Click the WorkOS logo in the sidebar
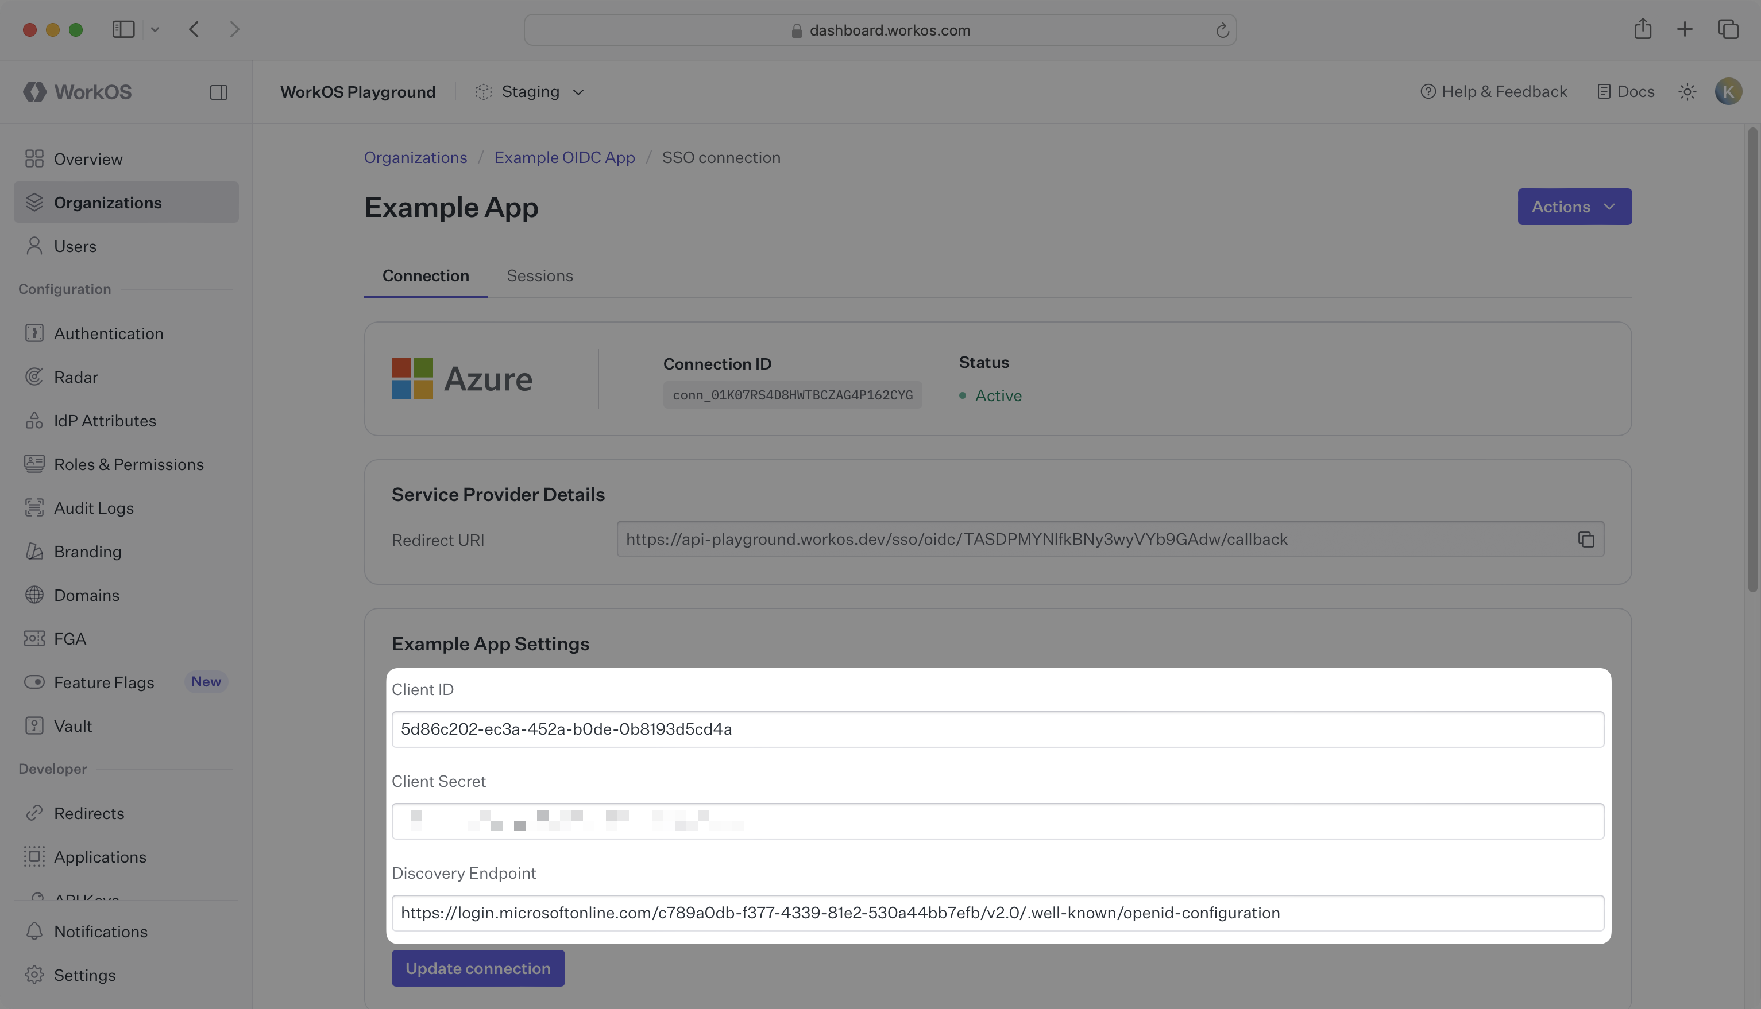 [76, 91]
